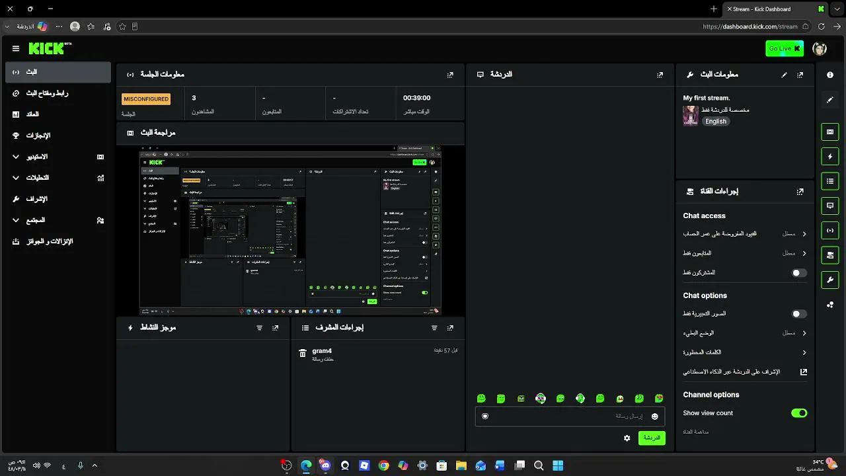Image resolution: width=846 pixels, height=476 pixels.
Task: Click the MISCONFIGURED status badge
Action: coord(146,99)
